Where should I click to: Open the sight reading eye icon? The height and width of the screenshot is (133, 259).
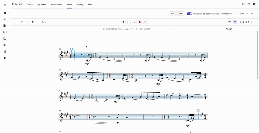[x=5, y=52]
